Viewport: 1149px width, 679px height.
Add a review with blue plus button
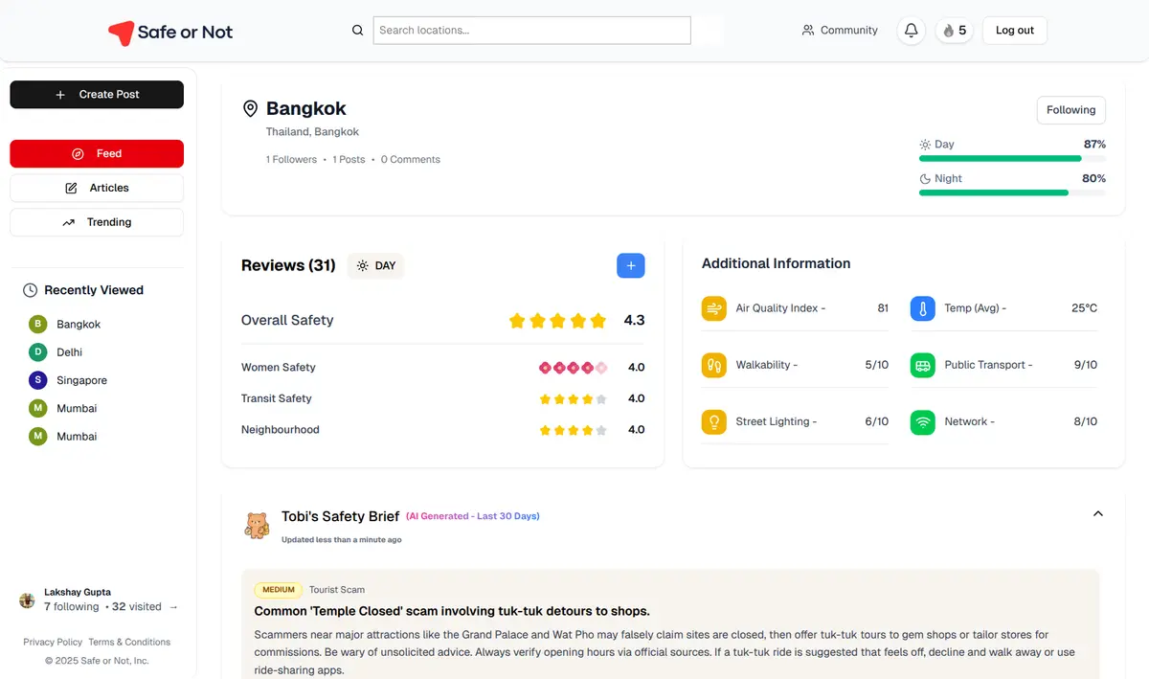click(630, 265)
